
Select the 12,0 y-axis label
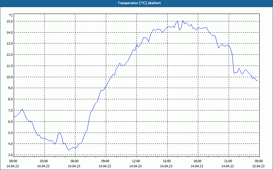[x=10, y=55]
